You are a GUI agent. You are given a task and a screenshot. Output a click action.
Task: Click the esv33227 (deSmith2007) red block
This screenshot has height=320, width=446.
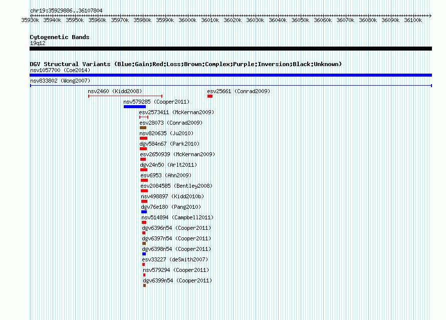click(x=144, y=264)
